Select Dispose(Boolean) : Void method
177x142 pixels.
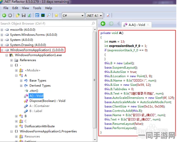[47, 101]
